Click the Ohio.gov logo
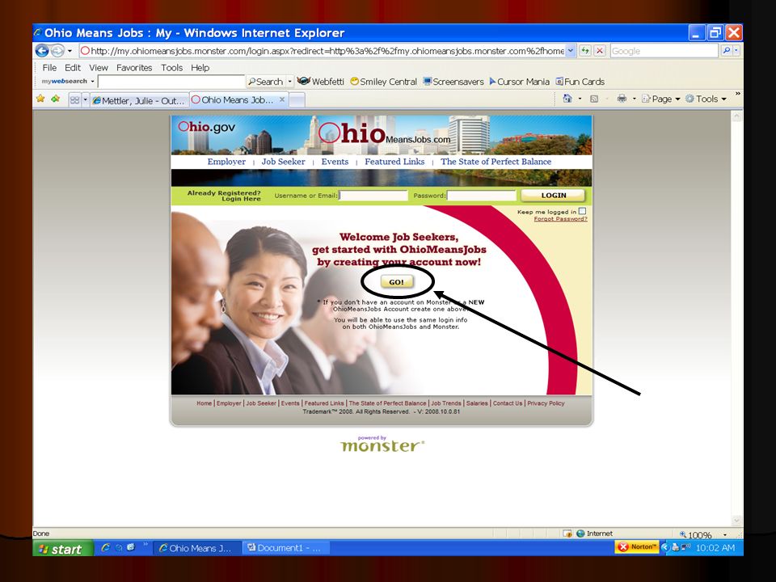Screen dimensions: 776x582 coord(206,127)
